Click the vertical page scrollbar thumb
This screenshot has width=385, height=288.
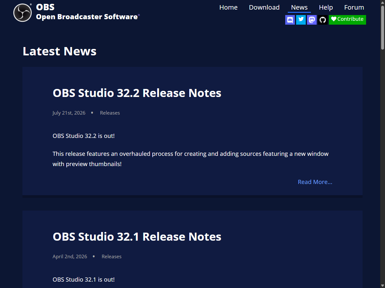[382, 27]
